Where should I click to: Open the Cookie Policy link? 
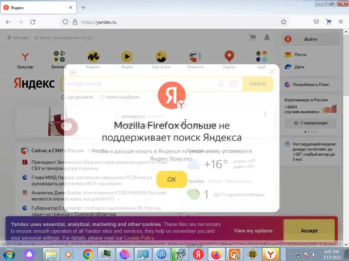click(x=139, y=238)
